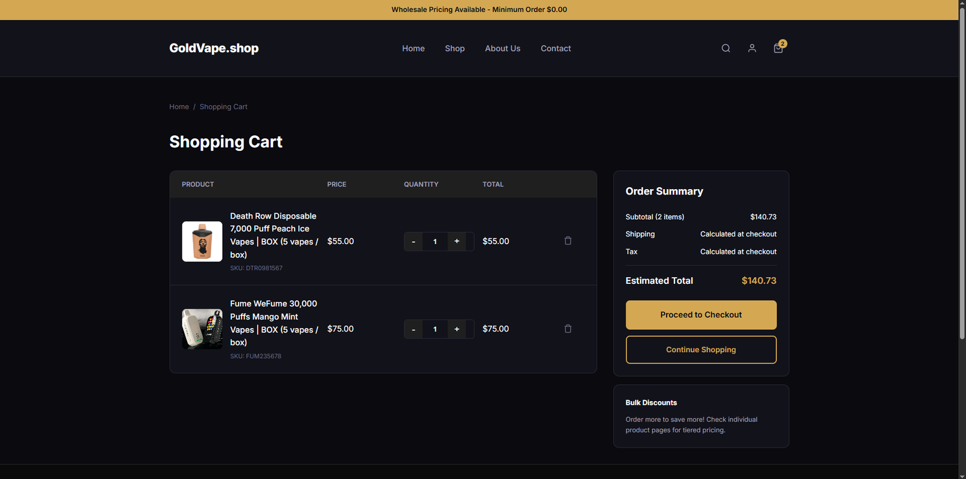The height and width of the screenshot is (479, 966).
Task: Open the Shop menu item
Action: tap(455, 48)
